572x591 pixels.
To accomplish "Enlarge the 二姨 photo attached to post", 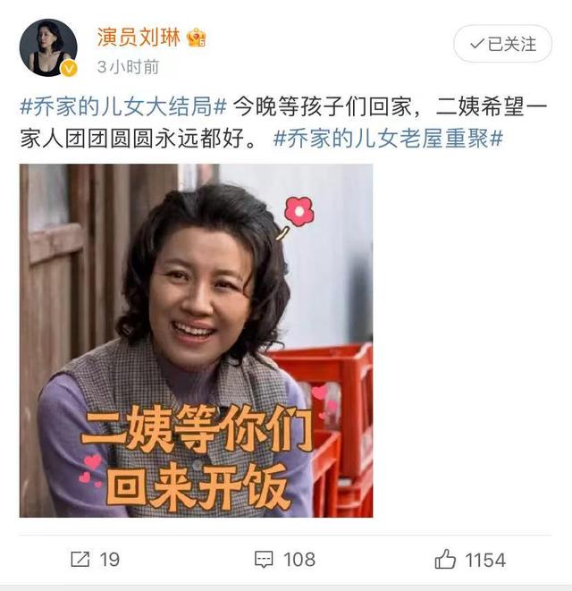I will [x=197, y=341].
